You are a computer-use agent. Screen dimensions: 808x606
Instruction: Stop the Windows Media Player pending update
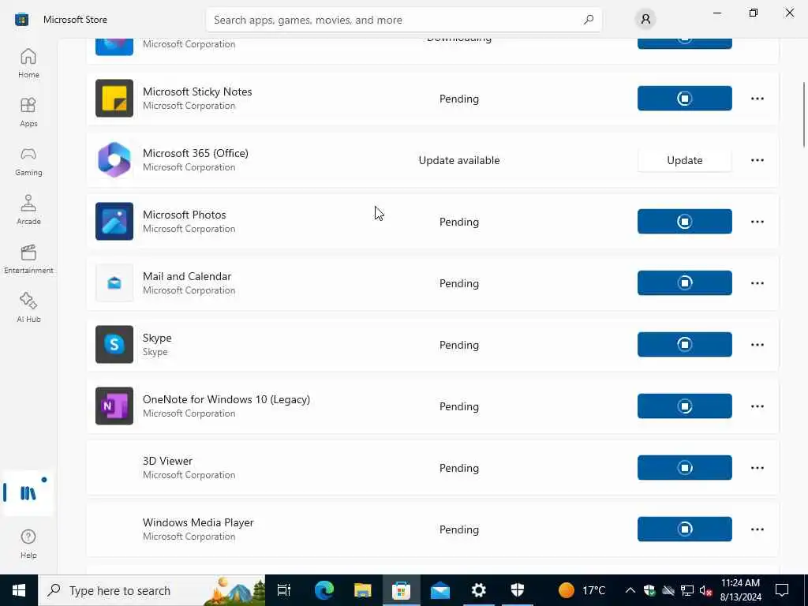click(x=684, y=529)
